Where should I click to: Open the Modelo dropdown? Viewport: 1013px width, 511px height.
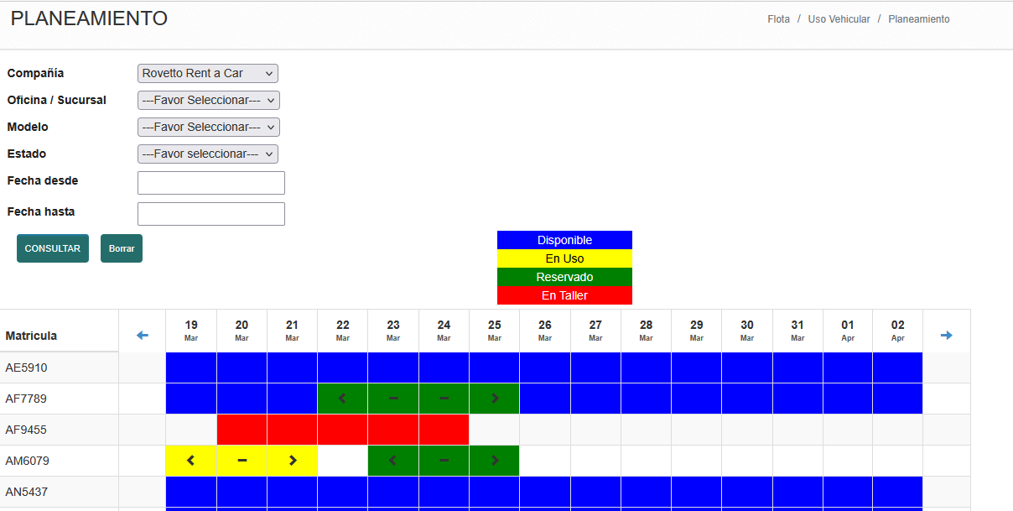[209, 128]
